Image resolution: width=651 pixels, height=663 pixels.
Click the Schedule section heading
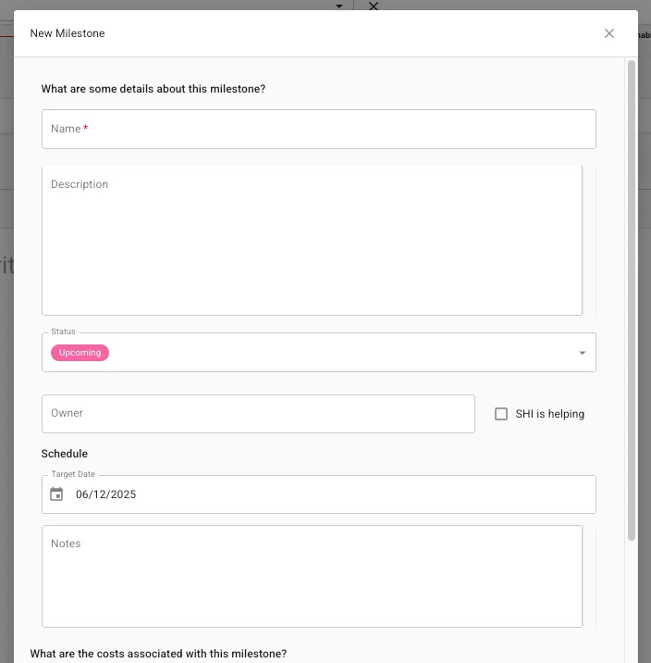tap(64, 454)
